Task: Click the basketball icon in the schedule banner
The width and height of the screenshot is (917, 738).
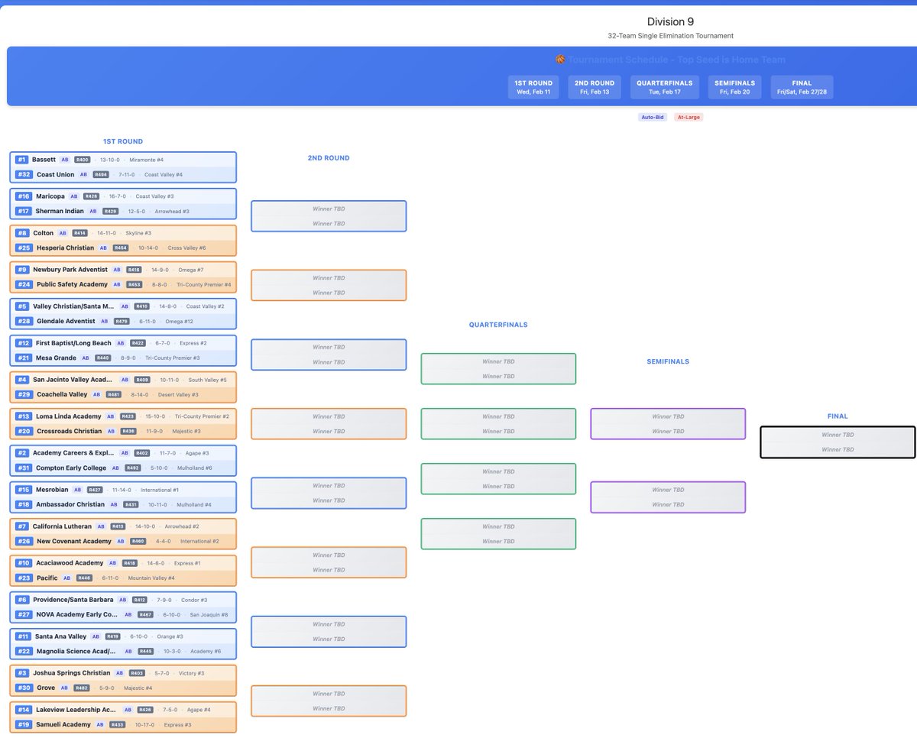Action: pyautogui.click(x=560, y=60)
